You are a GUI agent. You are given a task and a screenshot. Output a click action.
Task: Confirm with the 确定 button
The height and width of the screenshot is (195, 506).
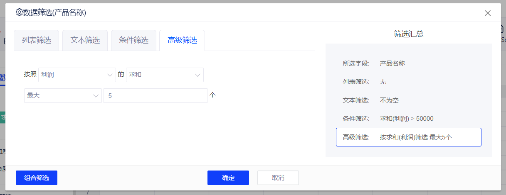coord(228,178)
